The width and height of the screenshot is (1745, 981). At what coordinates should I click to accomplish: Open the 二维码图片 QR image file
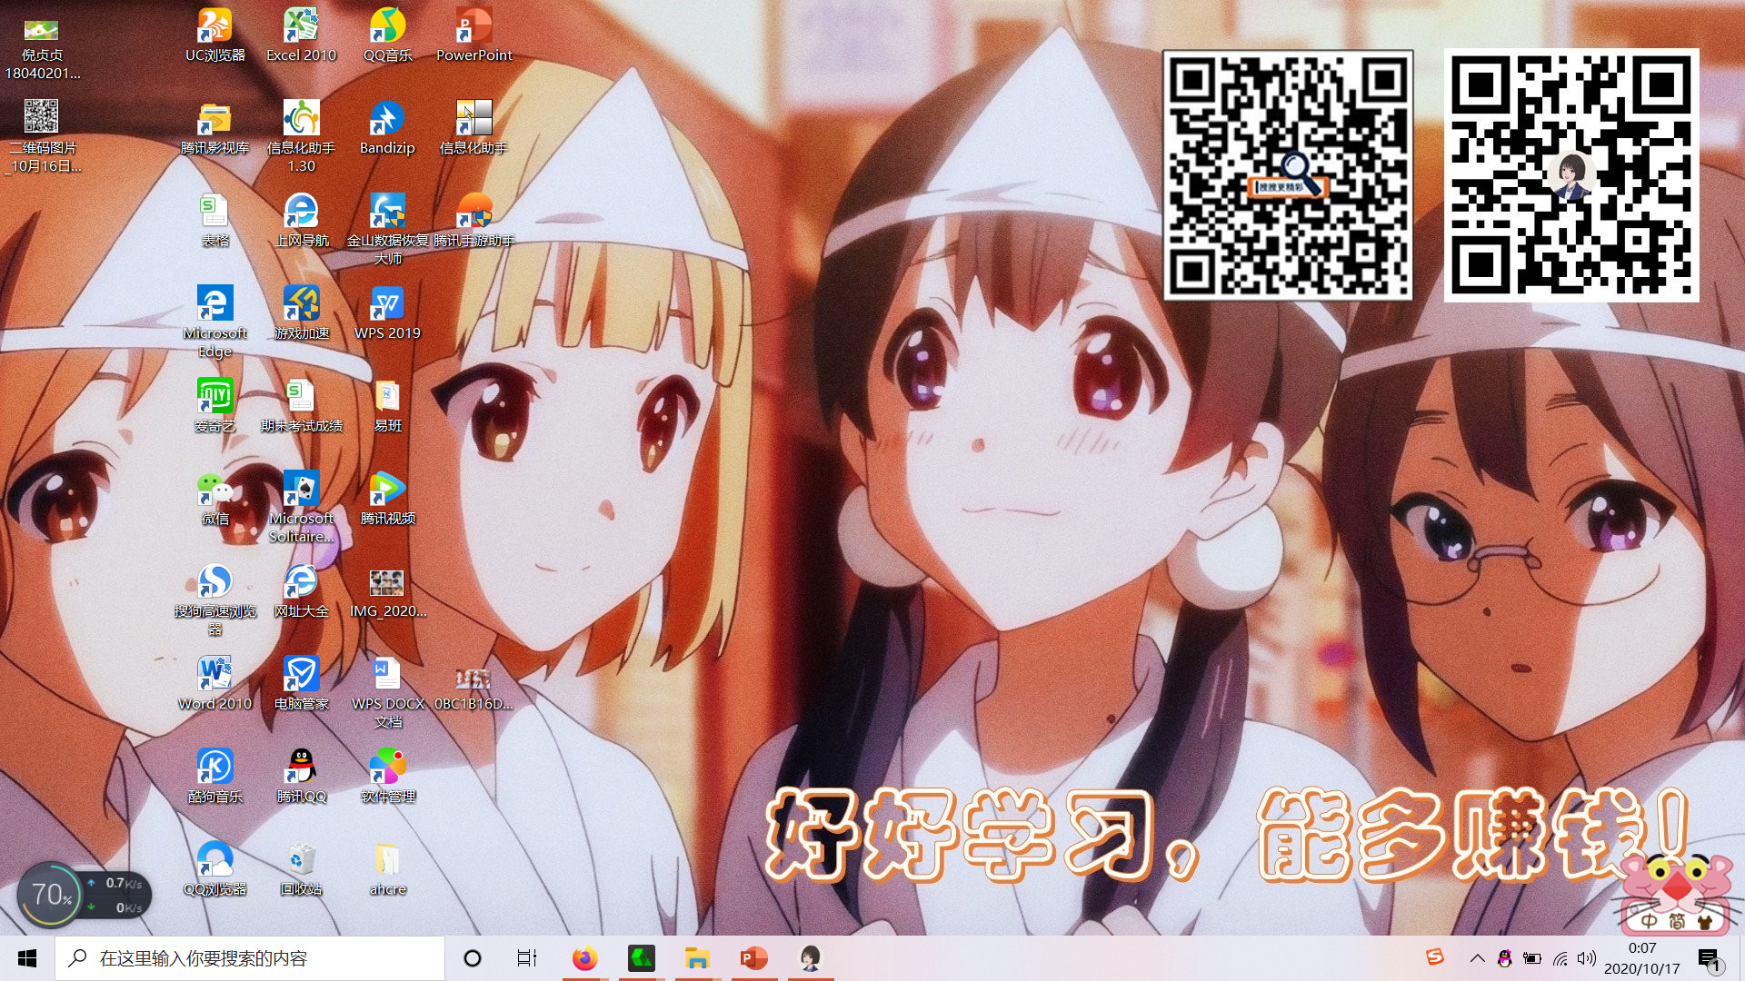[42, 136]
